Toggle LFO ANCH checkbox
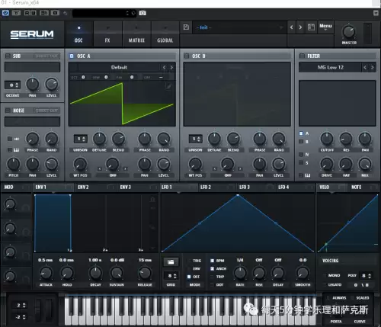 point(213,268)
